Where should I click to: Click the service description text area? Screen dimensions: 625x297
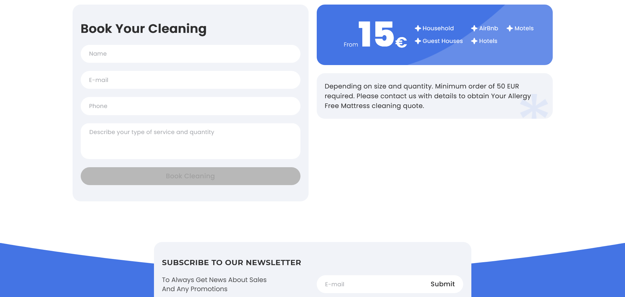(190, 141)
